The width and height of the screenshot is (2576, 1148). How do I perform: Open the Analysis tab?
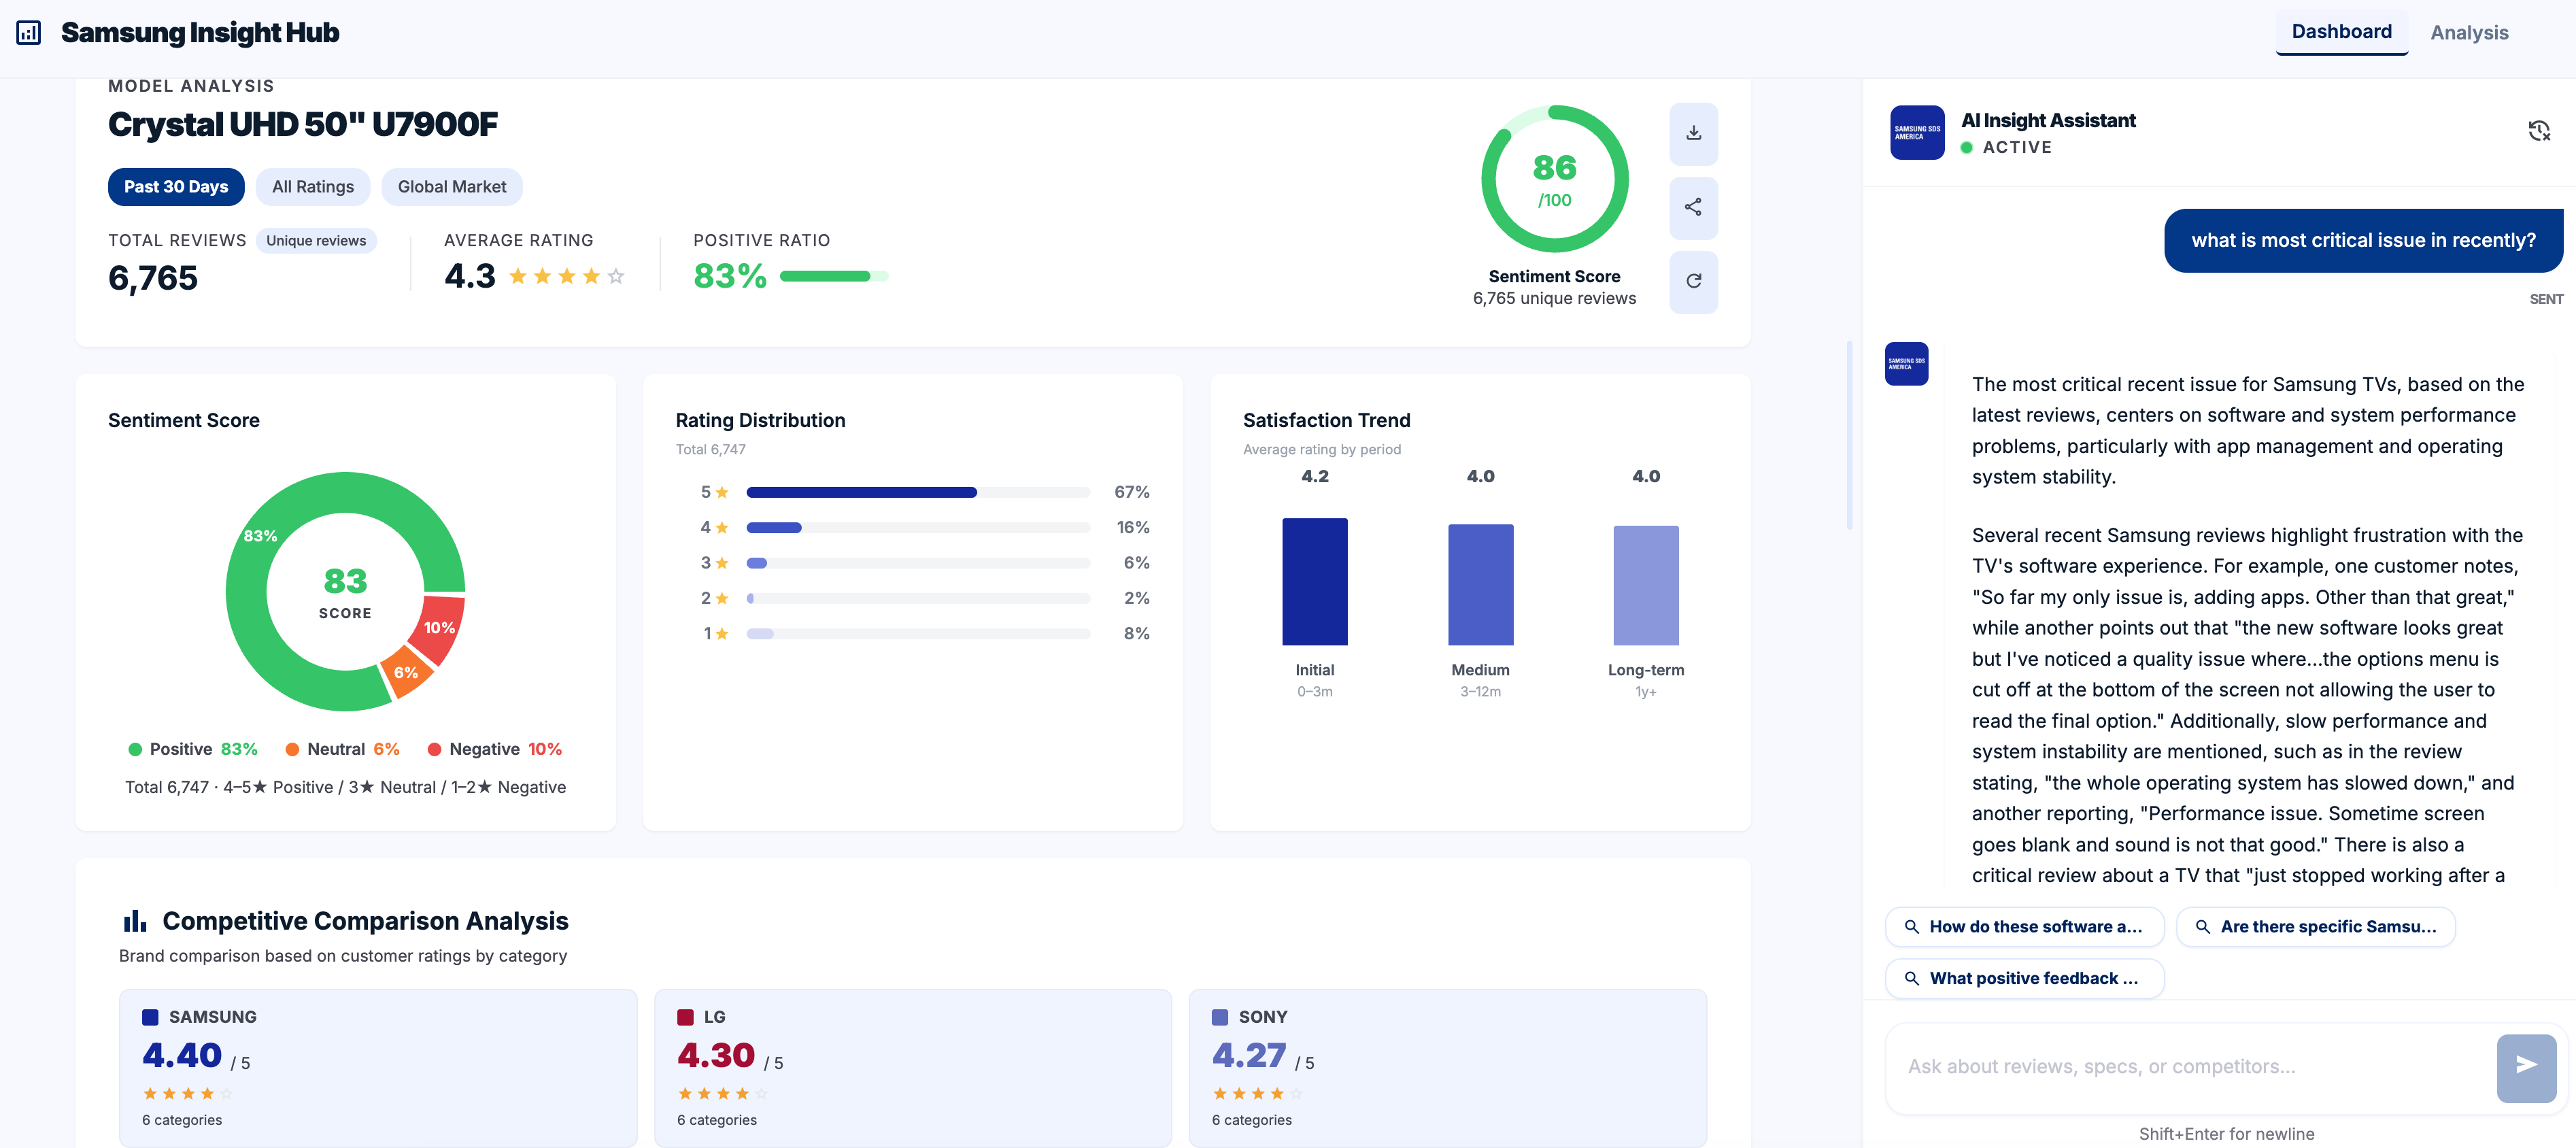(x=2468, y=33)
